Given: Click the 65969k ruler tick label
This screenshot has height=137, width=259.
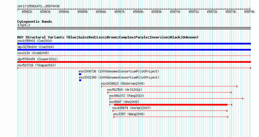Looking at the screenshot, I should 157,12.
